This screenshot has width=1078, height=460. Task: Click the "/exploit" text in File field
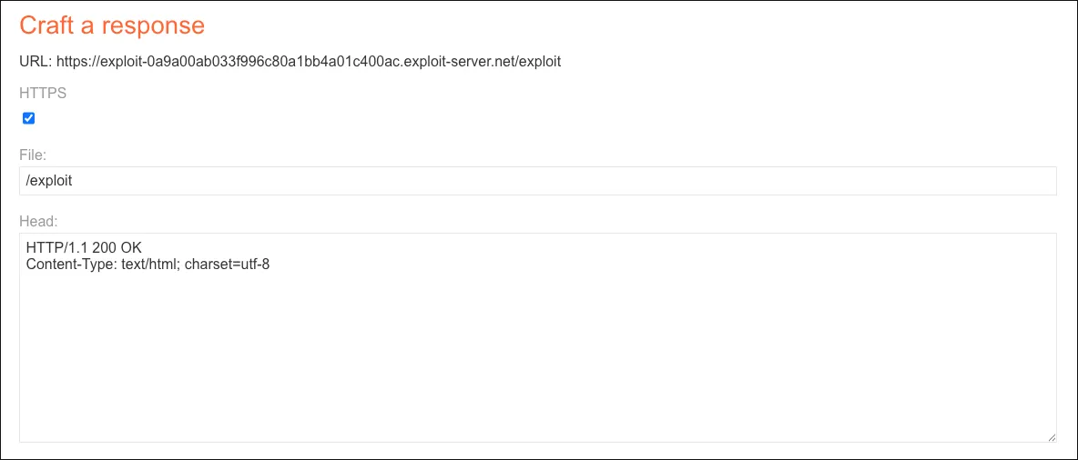pos(49,181)
